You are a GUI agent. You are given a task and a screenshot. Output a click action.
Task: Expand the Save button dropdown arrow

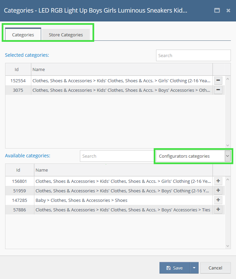click(x=194, y=268)
